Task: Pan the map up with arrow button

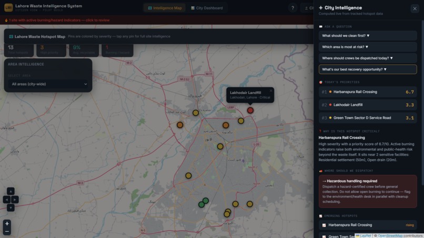Action: 11,191
